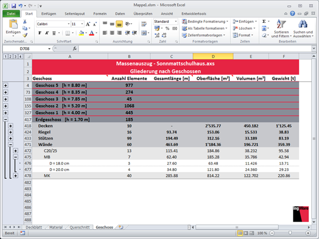Screen dimensions: 319x239
Task: Click the save icon in quick access toolbar
Action: pyautogui.click(x=14, y=6)
